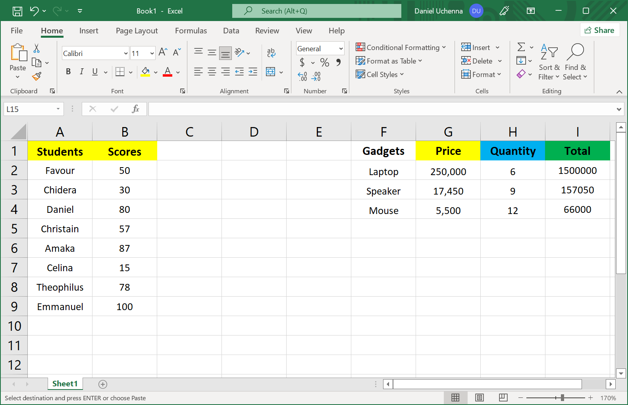Open the Formulas ribbon tab
Viewport: 628px width, 405px height.
[x=191, y=31]
